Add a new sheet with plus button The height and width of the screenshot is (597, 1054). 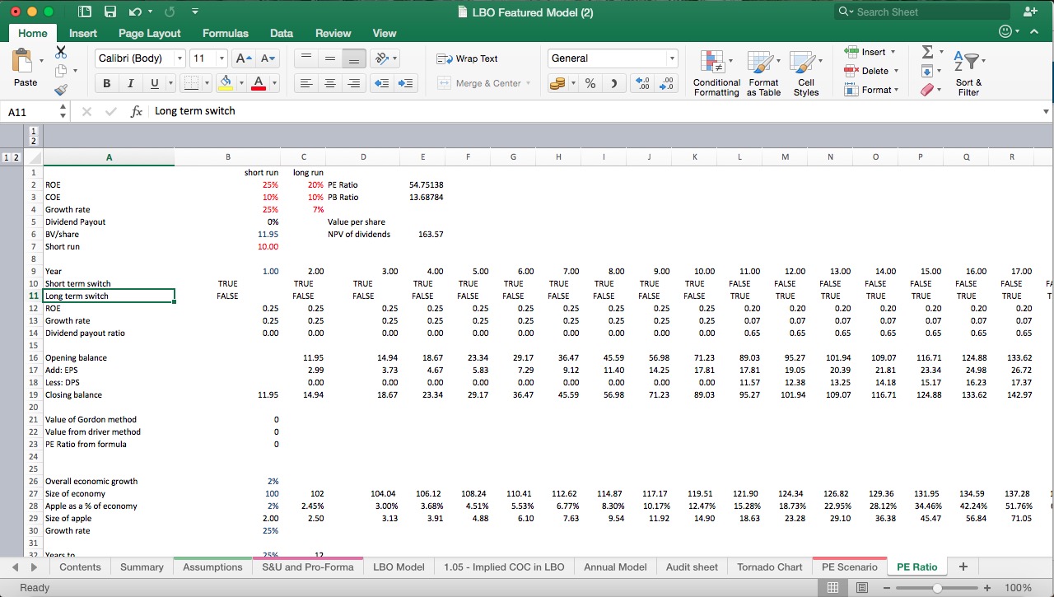pyautogui.click(x=963, y=567)
